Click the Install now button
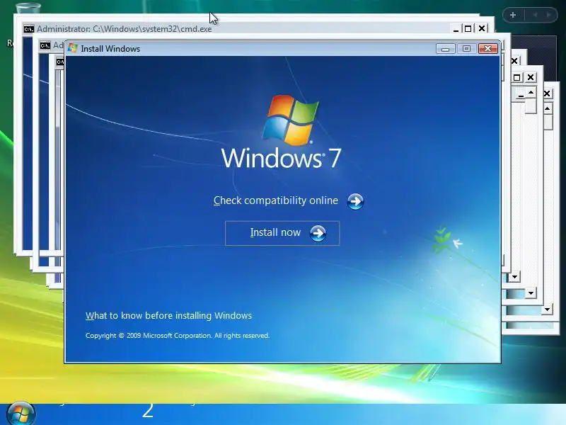 pos(282,233)
